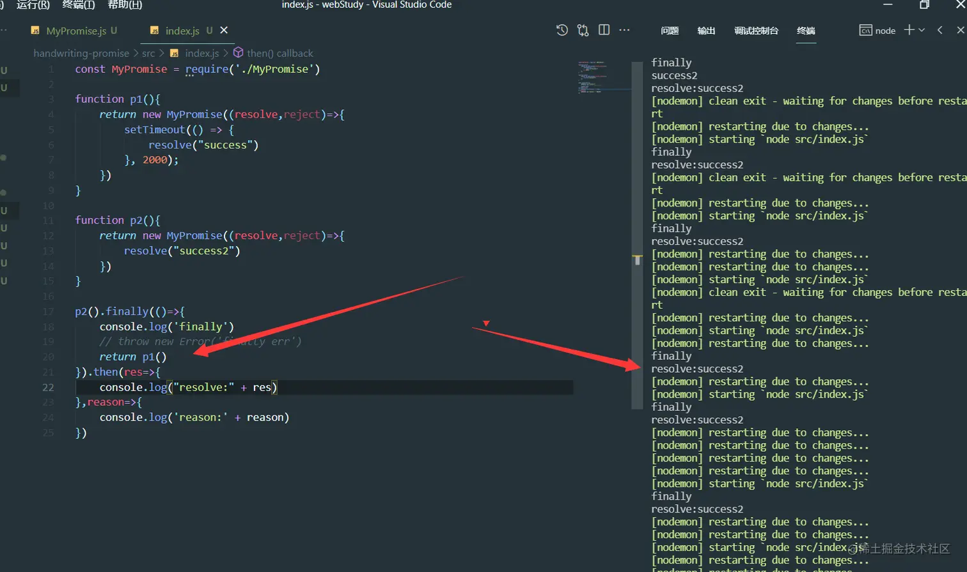This screenshot has height=572, width=967.
Task: Open the 问题 panel tab
Action: (670, 31)
